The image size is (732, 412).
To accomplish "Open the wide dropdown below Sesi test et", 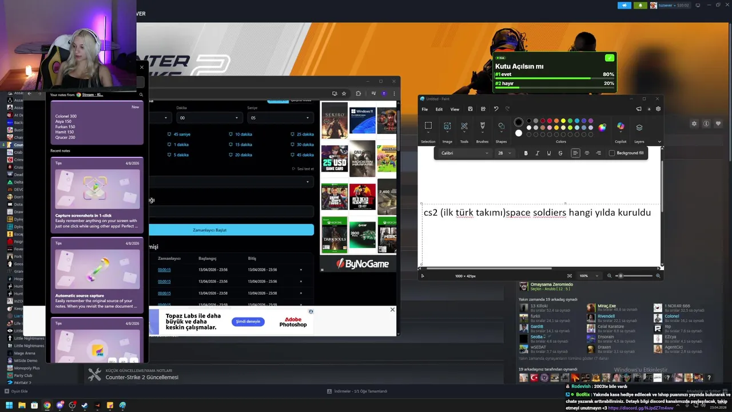I will click(231, 181).
